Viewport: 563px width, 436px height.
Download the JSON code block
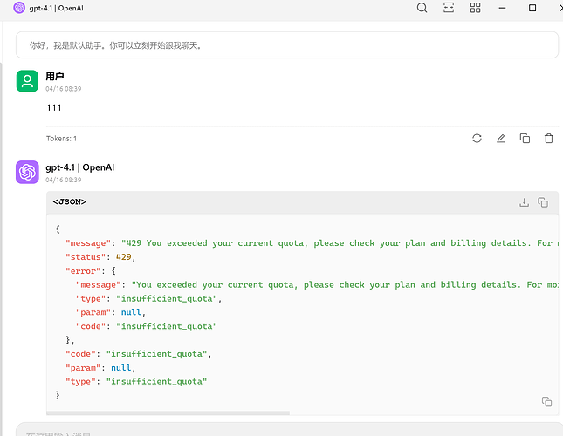524,202
